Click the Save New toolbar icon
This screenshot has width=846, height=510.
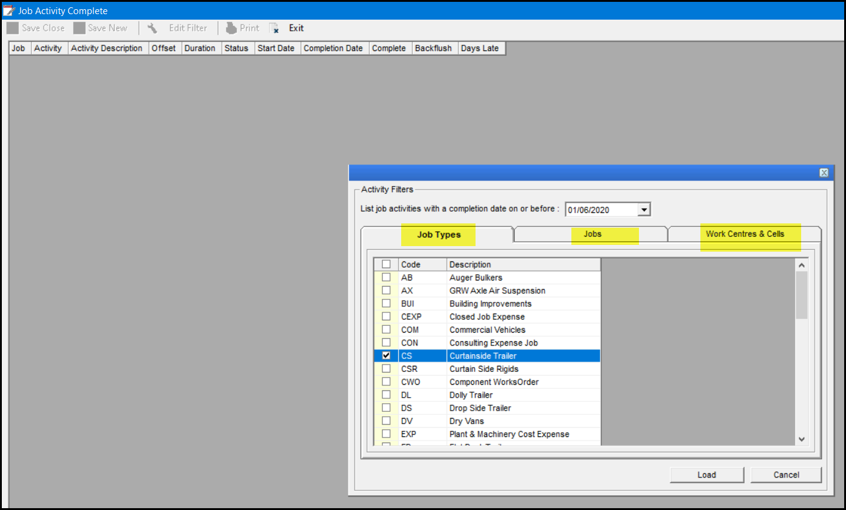(79, 28)
